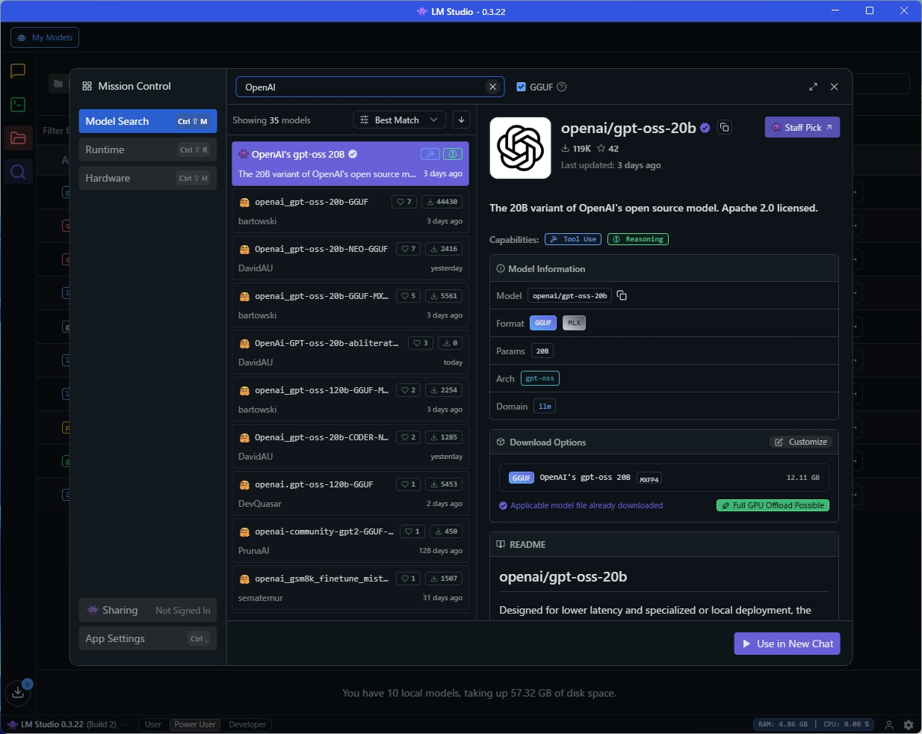The image size is (922, 734).
Task: Switch to User mode
Action: pyautogui.click(x=153, y=724)
